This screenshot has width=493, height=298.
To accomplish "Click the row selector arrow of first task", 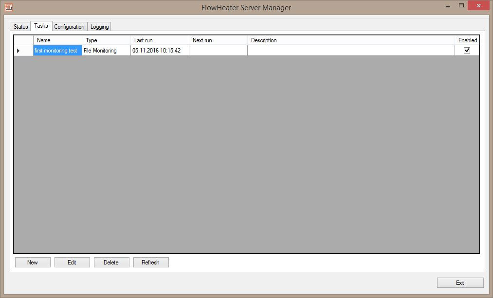I will tap(18, 51).
